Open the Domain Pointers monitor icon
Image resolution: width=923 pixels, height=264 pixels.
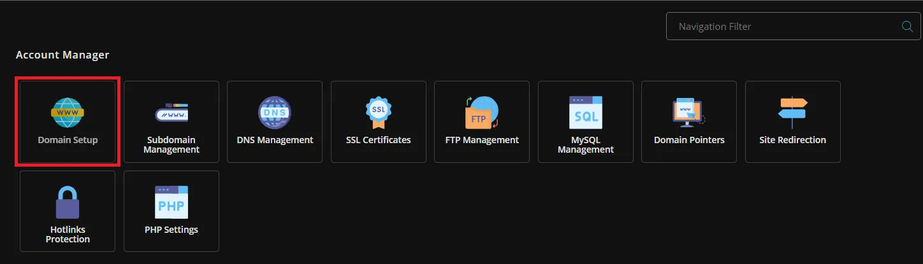689,113
